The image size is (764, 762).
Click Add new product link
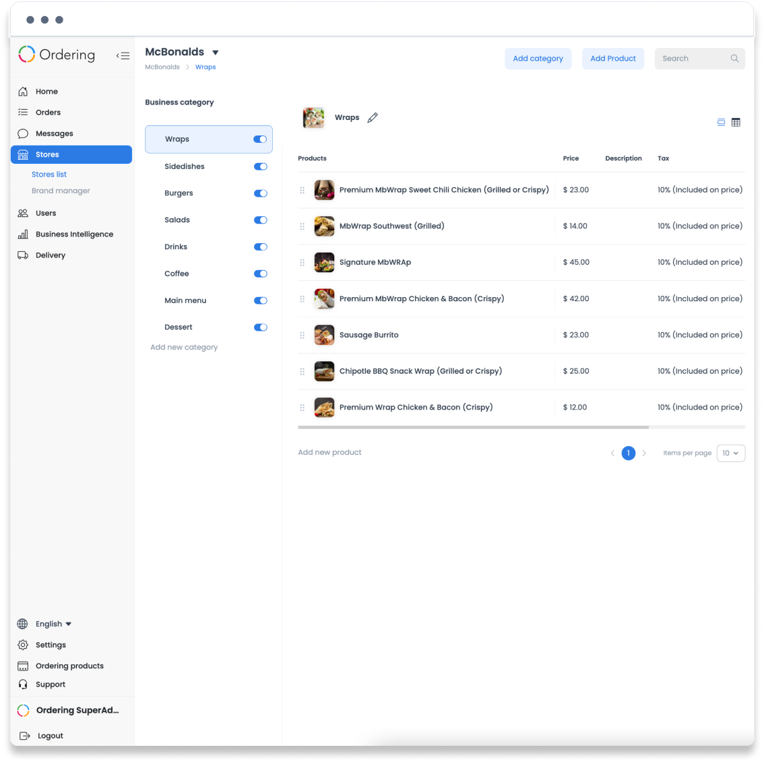[x=329, y=453]
